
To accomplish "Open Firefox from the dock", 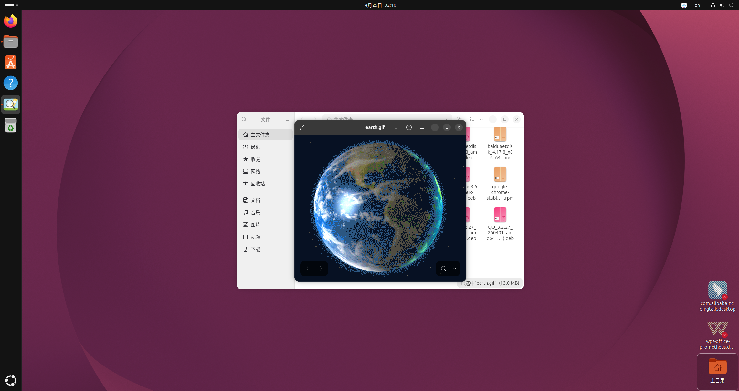I will (x=11, y=21).
